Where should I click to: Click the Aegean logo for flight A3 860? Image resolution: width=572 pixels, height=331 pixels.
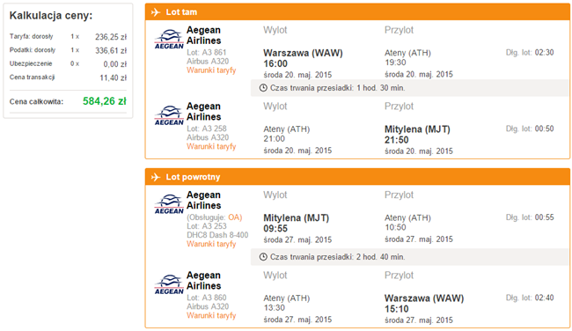point(169,284)
